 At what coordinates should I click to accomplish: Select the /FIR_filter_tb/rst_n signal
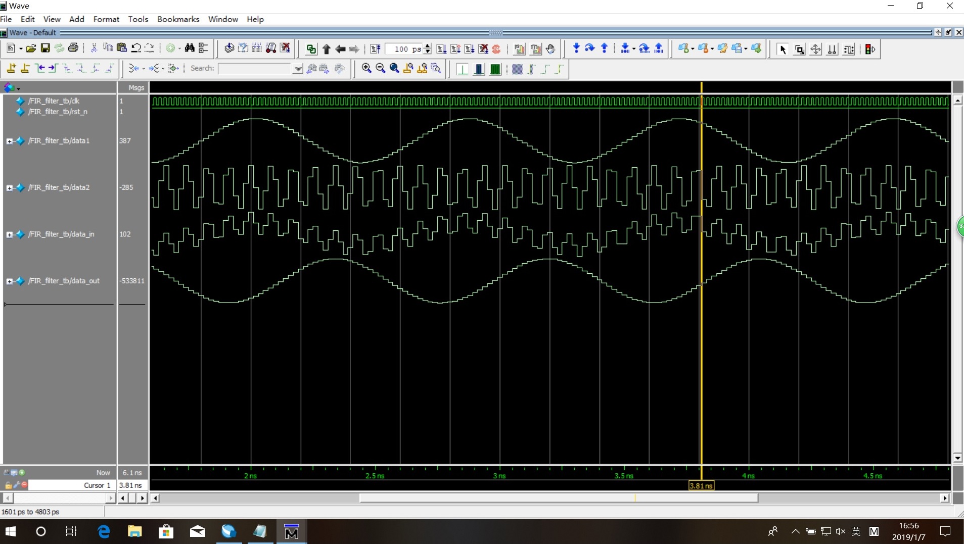pyautogui.click(x=58, y=112)
